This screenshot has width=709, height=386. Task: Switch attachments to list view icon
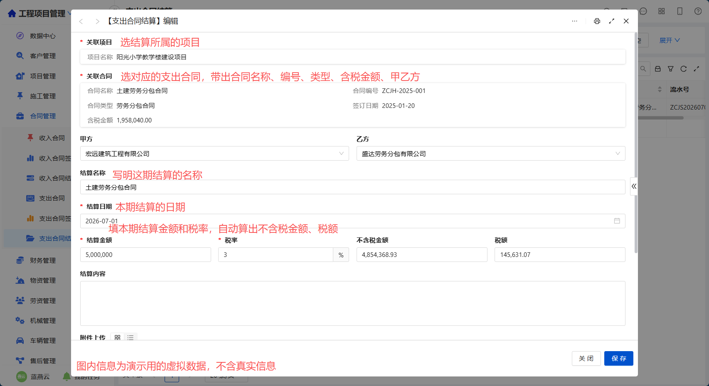coord(130,337)
